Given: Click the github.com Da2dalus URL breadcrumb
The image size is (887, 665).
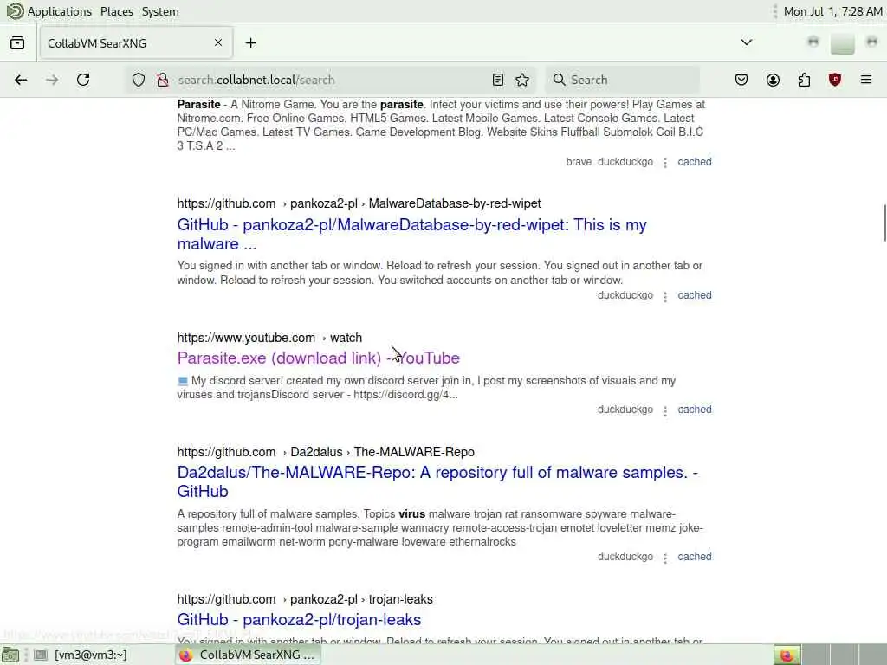Looking at the screenshot, I should pos(326,452).
